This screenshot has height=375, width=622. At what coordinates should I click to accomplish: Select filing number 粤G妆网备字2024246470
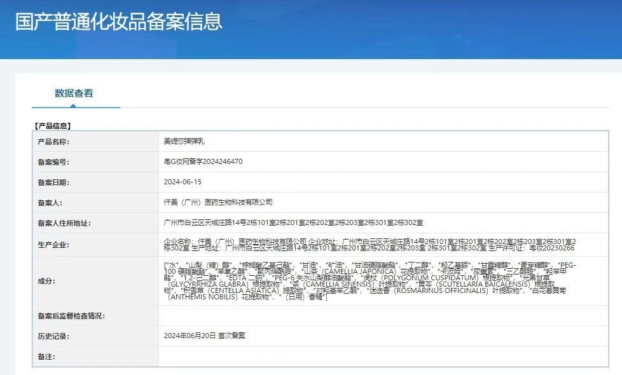coord(203,161)
